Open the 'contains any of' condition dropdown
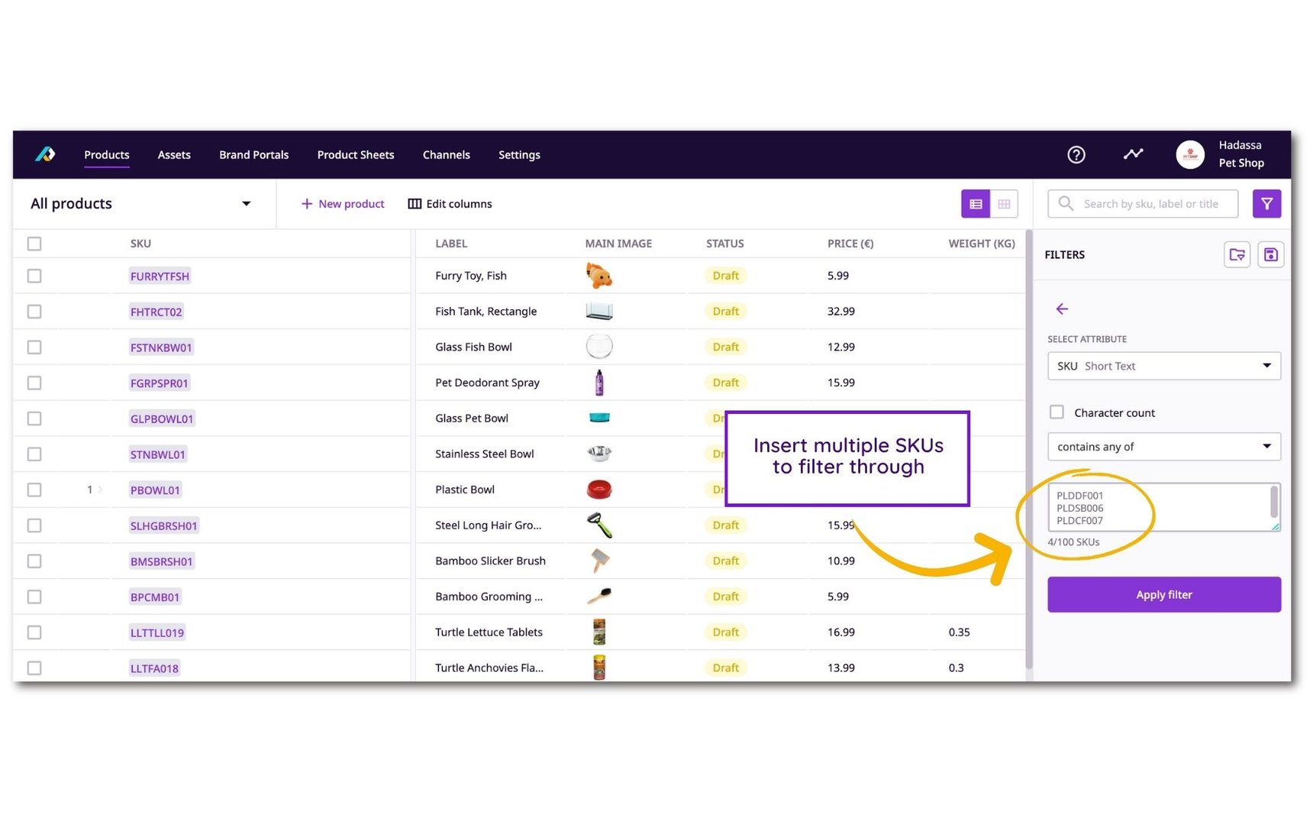 tap(1163, 447)
